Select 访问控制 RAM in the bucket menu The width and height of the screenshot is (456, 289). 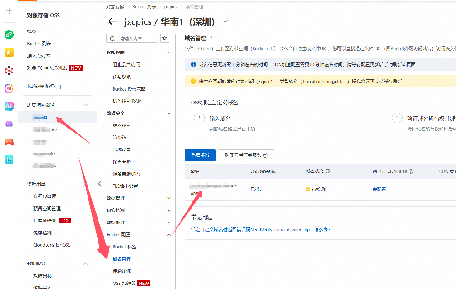click(127, 101)
